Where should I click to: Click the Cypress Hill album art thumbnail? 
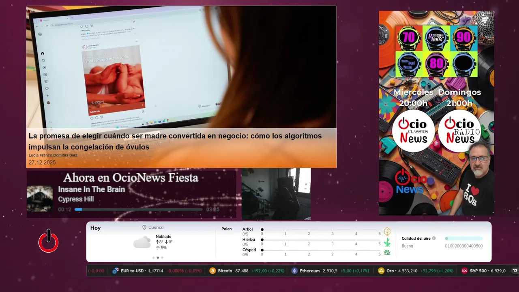pyautogui.click(x=40, y=199)
